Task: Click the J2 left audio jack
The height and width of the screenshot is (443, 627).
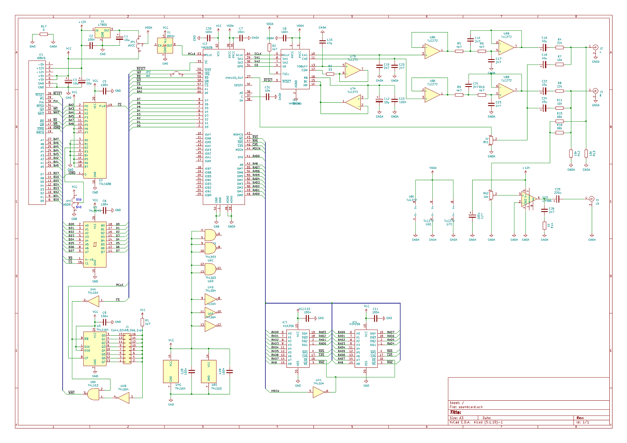Action: click(595, 48)
